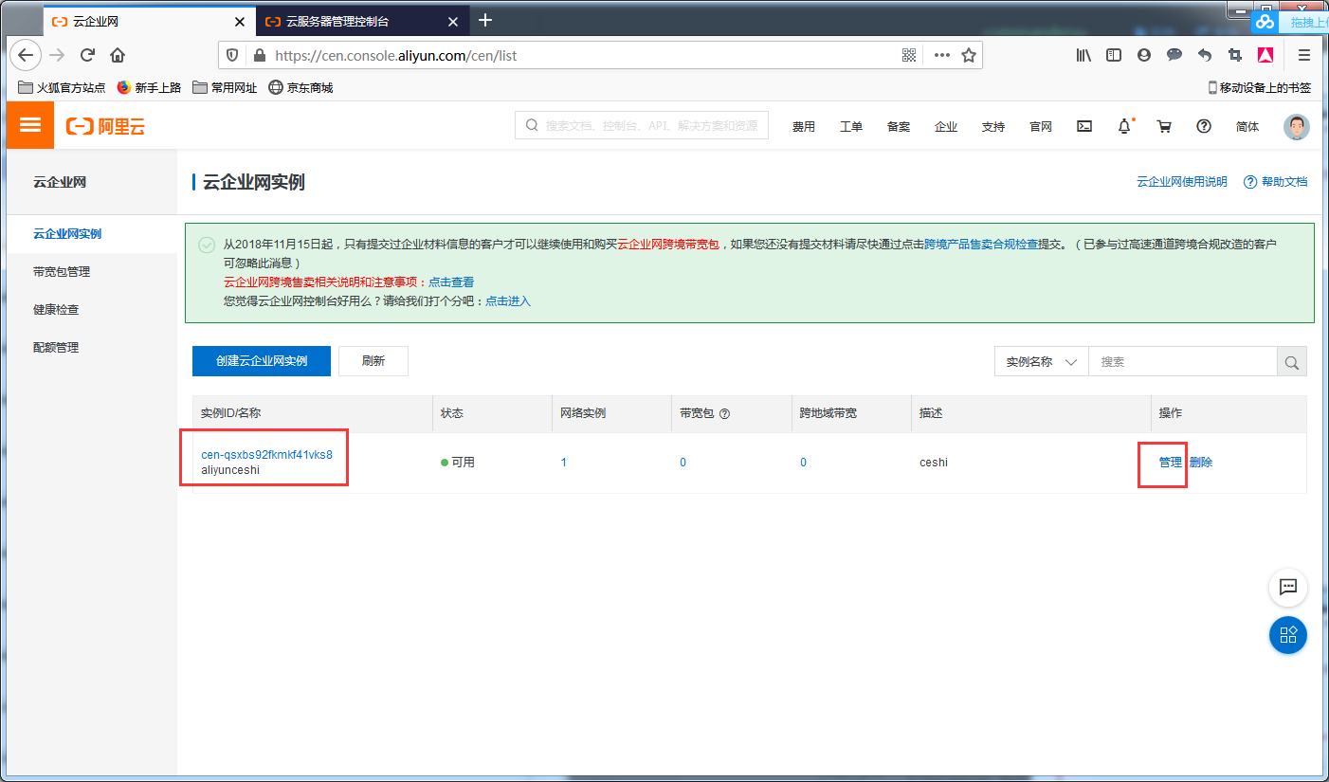Click the 创建云企业网实例 button
This screenshot has width=1329, height=782.
(x=261, y=361)
